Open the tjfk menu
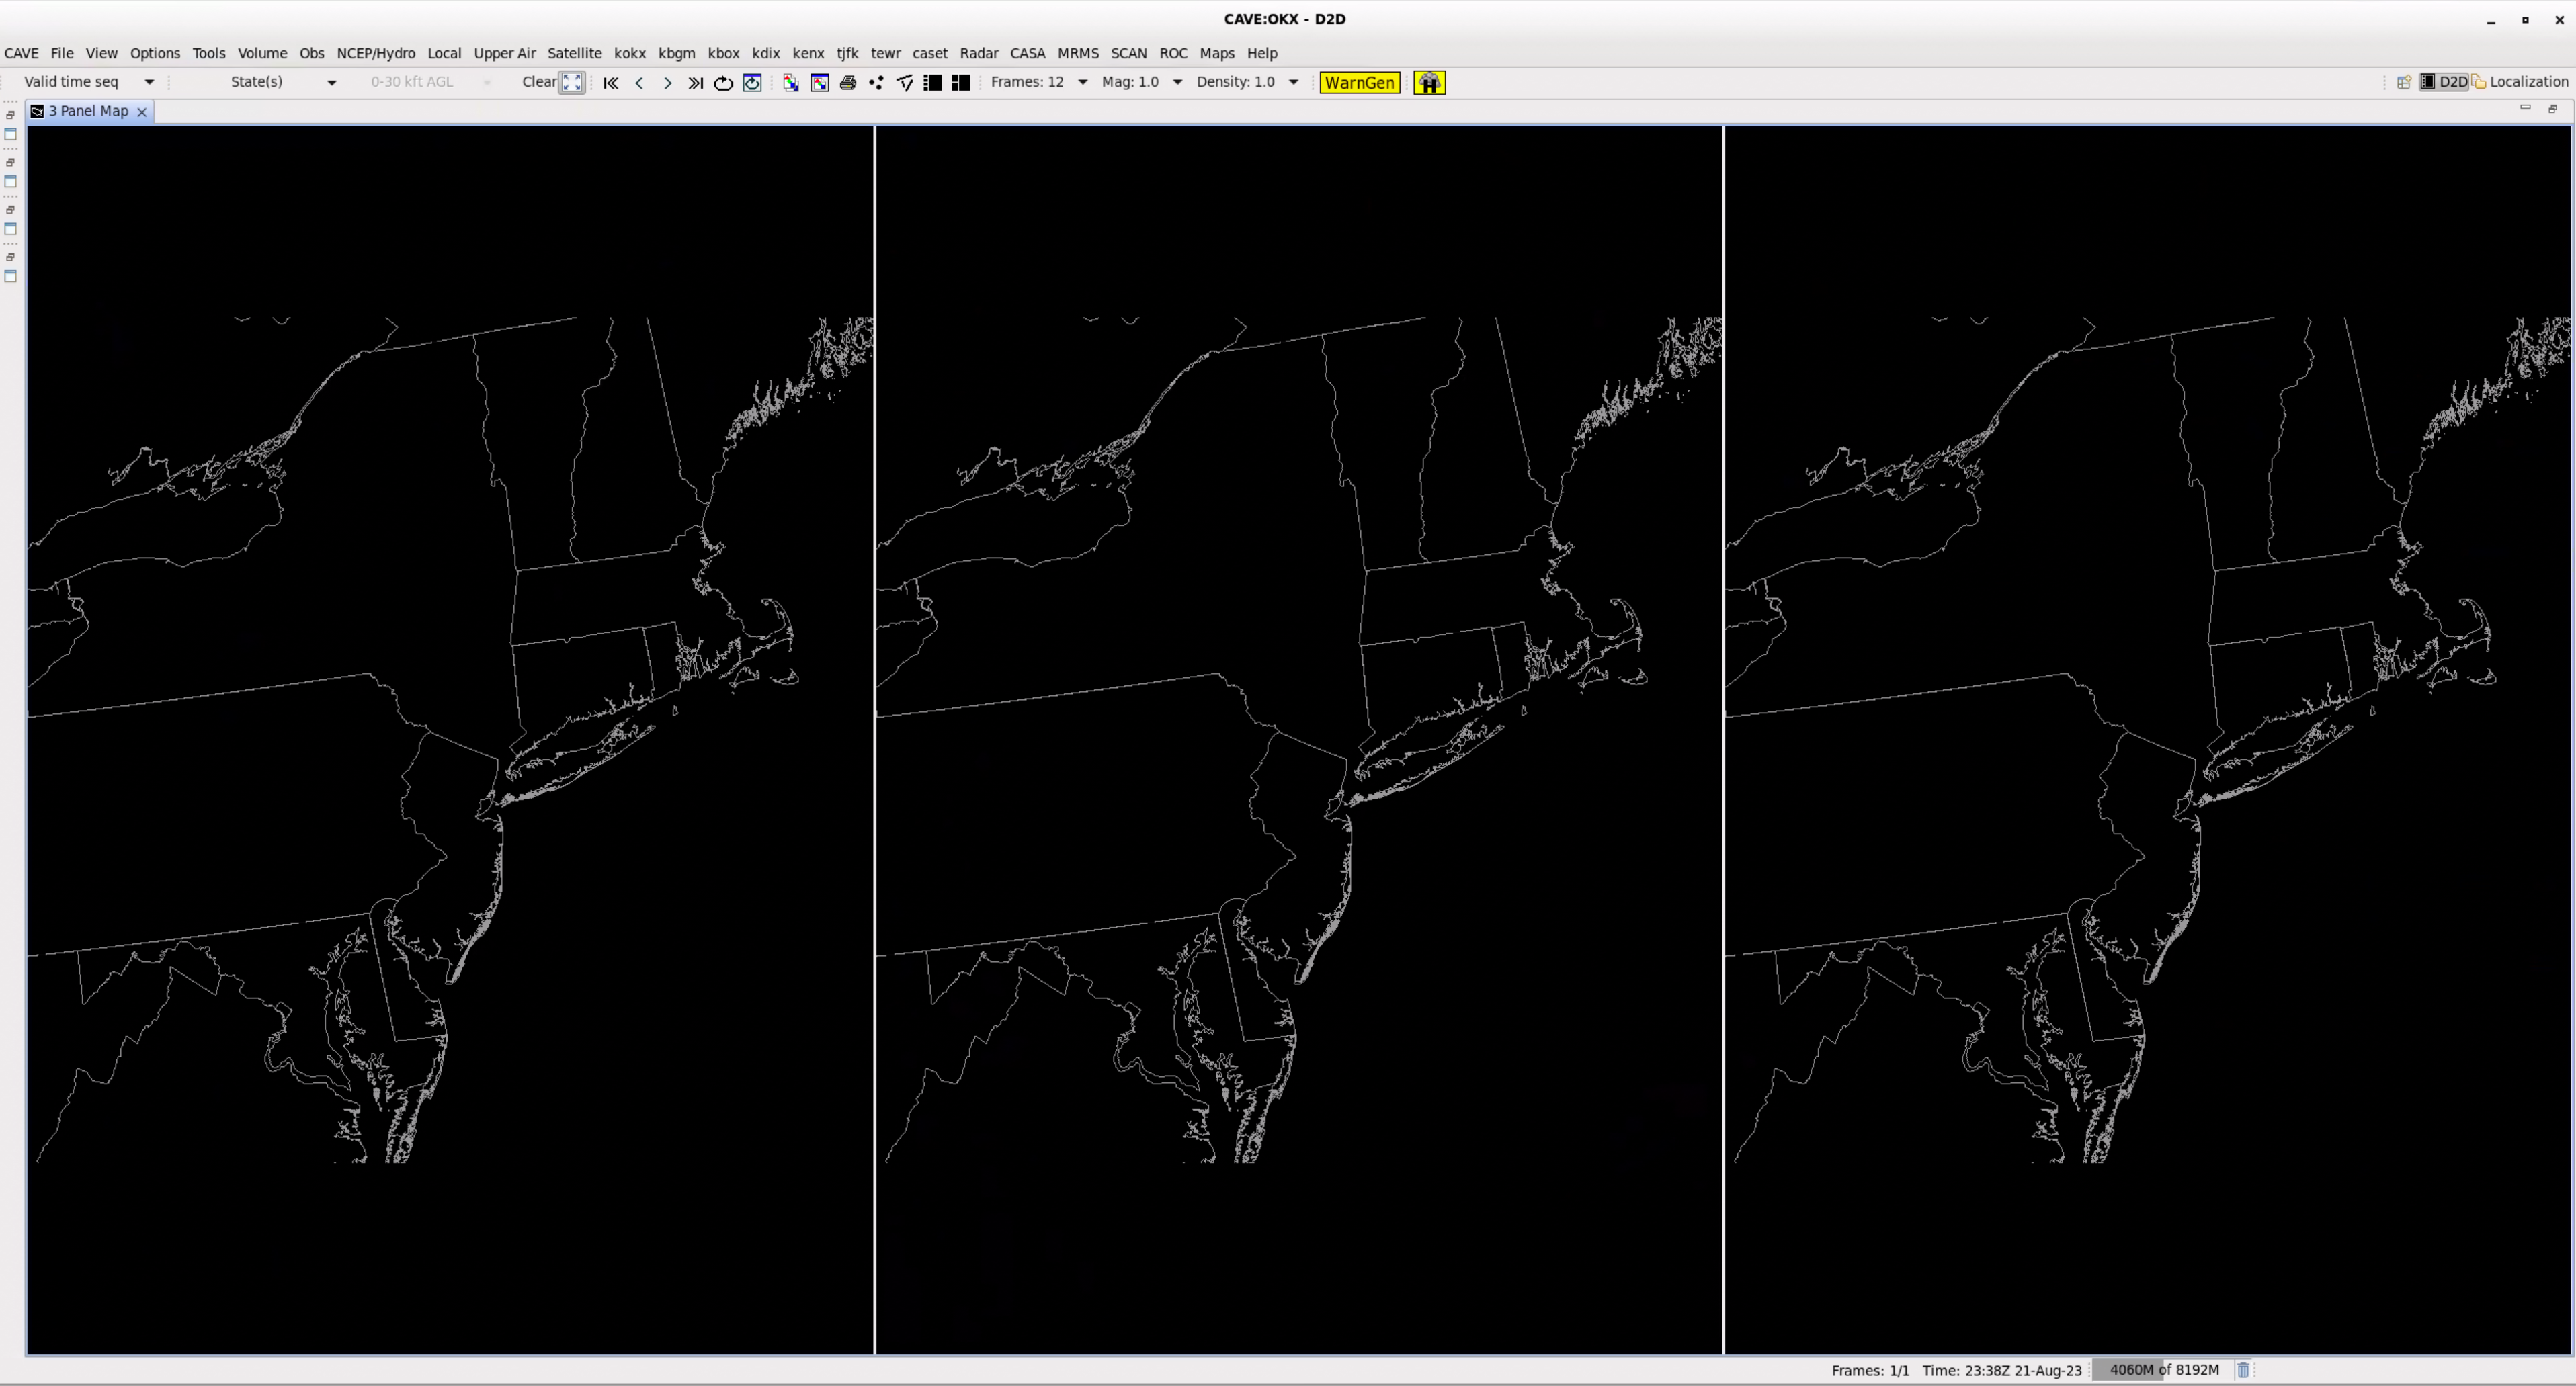This screenshot has width=2576, height=1386. [x=848, y=54]
